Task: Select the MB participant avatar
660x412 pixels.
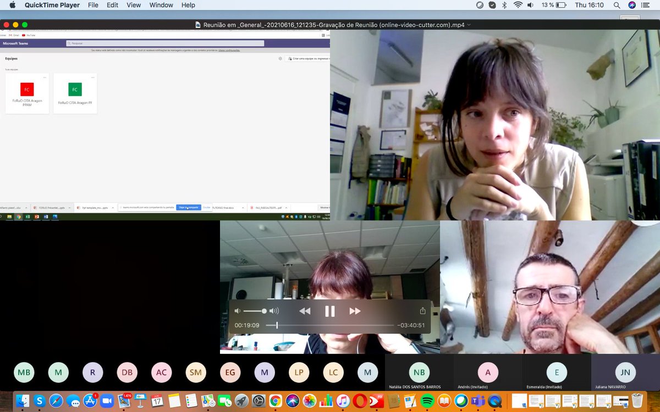Action: [24, 372]
